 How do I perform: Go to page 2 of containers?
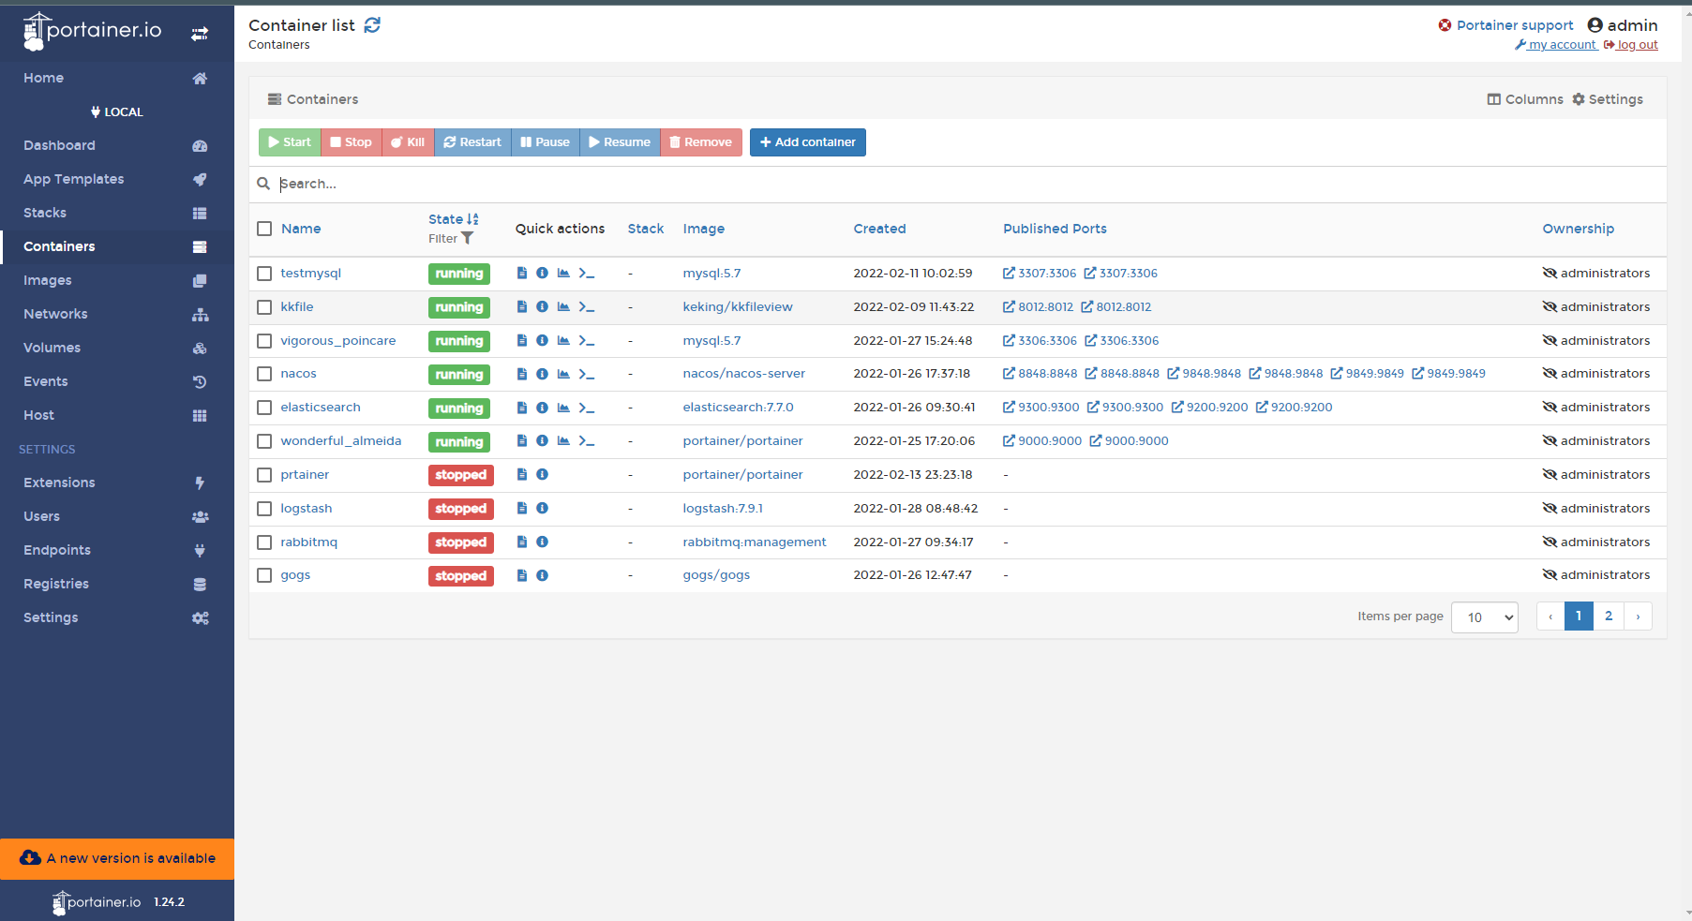point(1609,616)
